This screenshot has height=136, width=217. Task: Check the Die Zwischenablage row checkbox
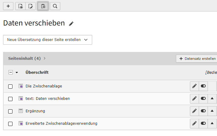pos(10,87)
